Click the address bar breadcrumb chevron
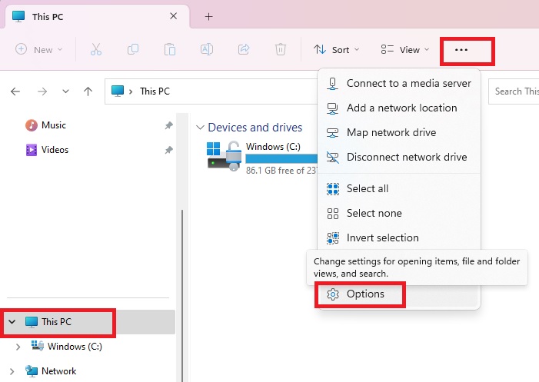Image resolution: width=539 pixels, height=382 pixels. (131, 91)
